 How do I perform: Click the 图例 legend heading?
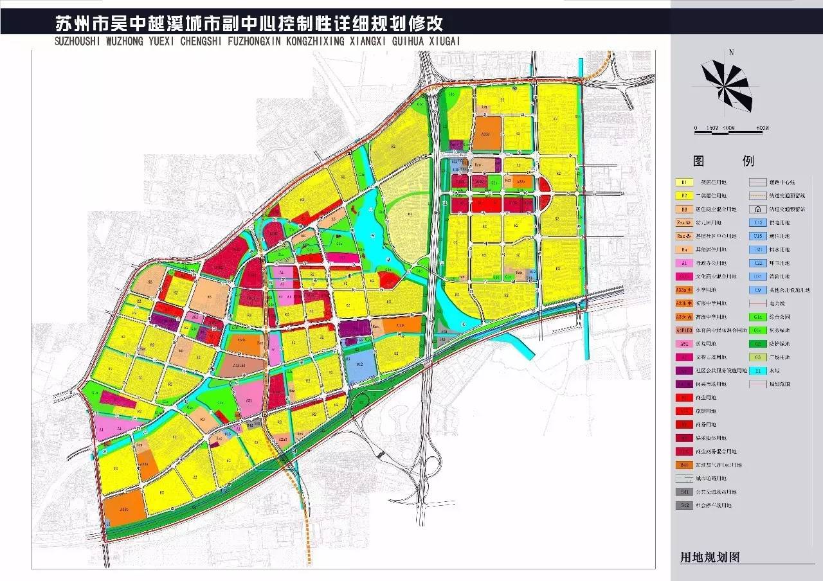[x=723, y=161]
